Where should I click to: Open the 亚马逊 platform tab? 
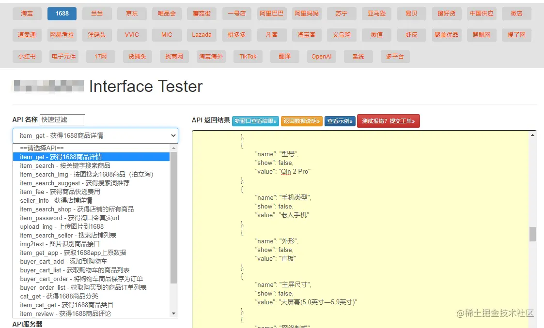(376, 14)
